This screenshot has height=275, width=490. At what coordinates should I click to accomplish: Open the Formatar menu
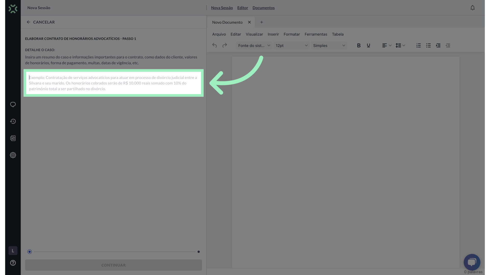point(291,34)
